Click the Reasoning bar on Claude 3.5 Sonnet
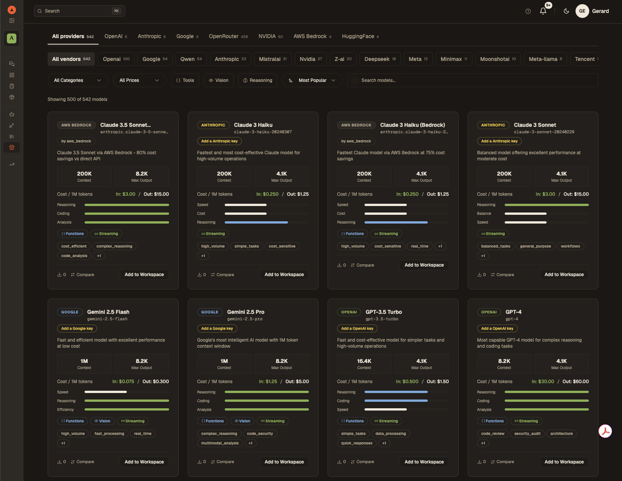The image size is (622, 481). pos(127,205)
